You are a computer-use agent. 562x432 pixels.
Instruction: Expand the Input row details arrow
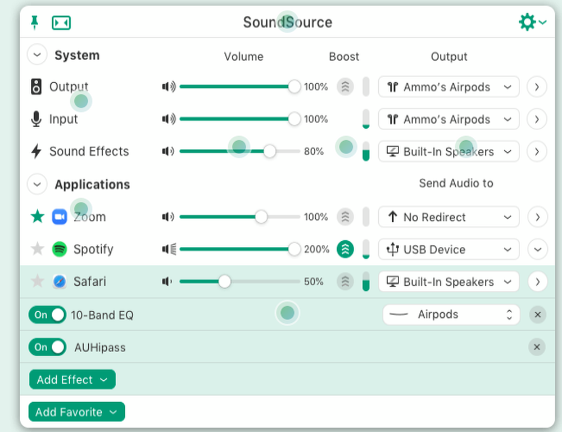(x=537, y=119)
